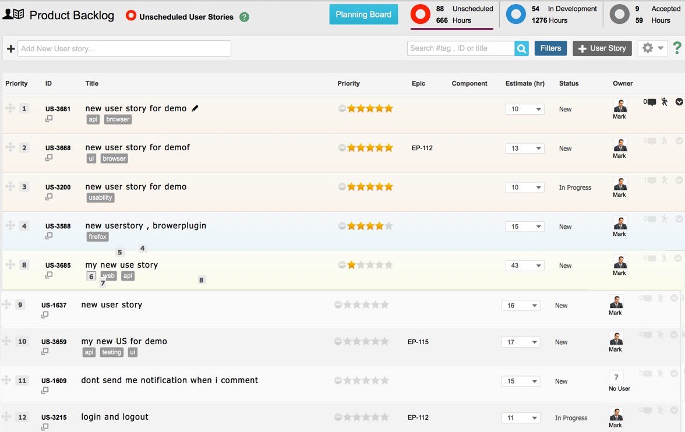Click the green help icon beside Unscheduled User Stories
This screenshot has width=685, height=432.
click(x=244, y=17)
